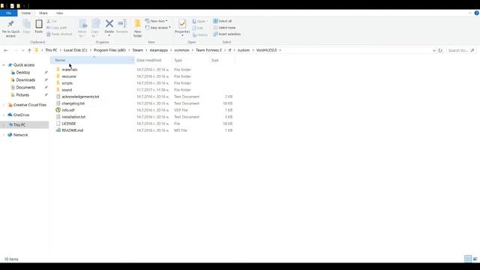The height and width of the screenshot is (270, 480).
Task: Switch to the Home ribbon tab
Action: click(26, 13)
